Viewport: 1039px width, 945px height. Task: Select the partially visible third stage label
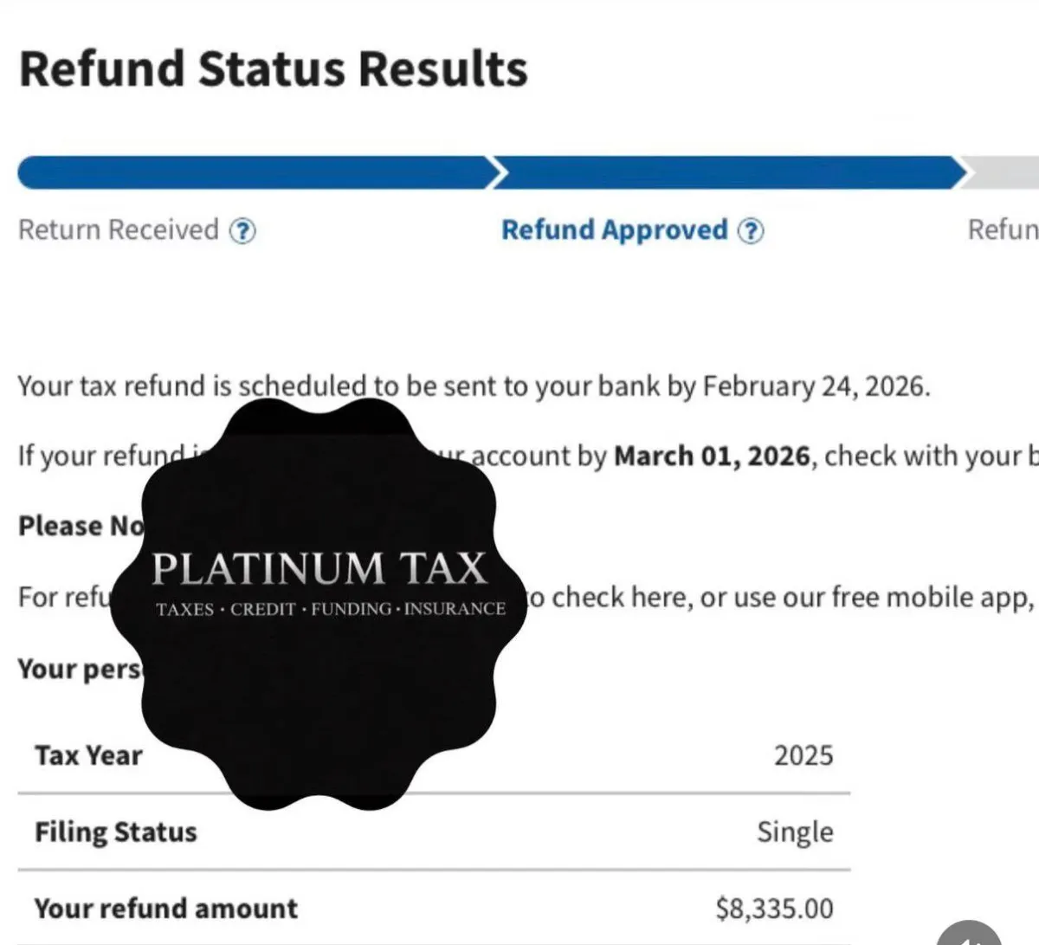[1003, 230]
